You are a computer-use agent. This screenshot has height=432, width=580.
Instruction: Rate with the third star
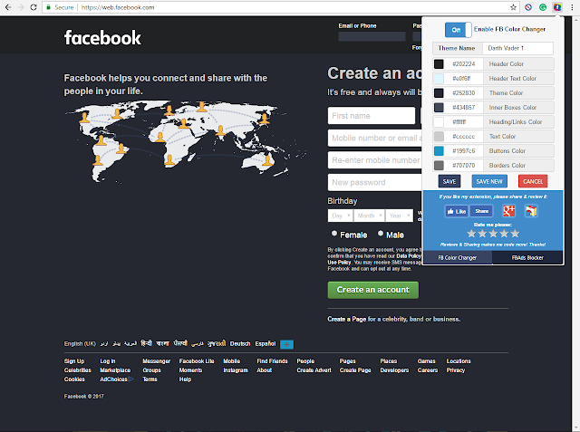tap(493, 234)
